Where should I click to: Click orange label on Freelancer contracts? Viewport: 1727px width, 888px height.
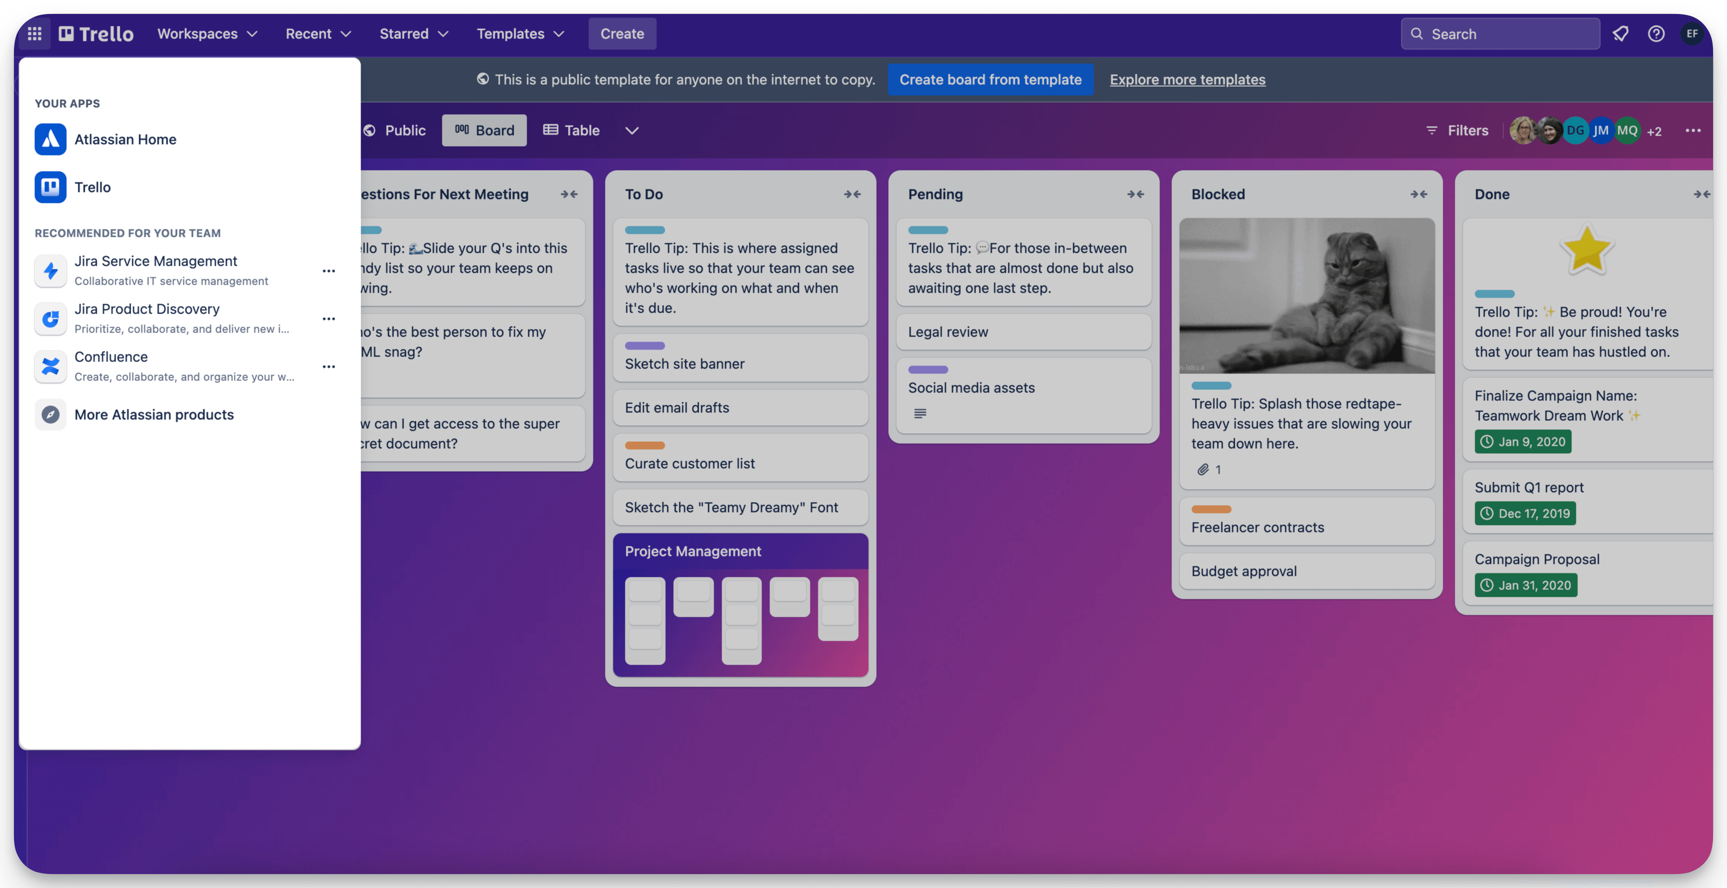coord(1211,509)
